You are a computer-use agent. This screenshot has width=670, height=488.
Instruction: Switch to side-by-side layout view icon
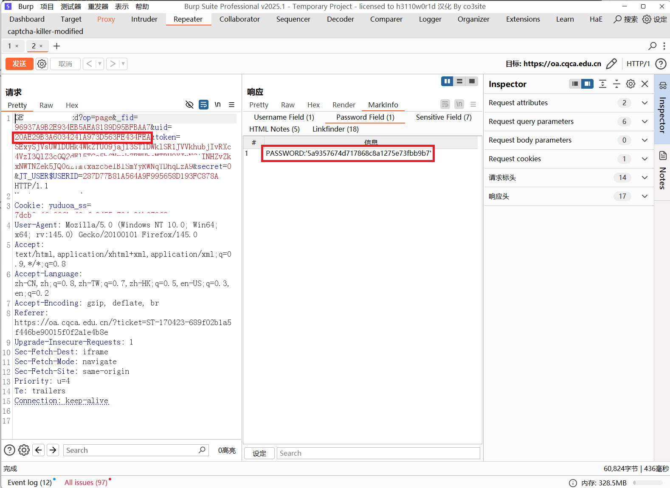pos(447,81)
